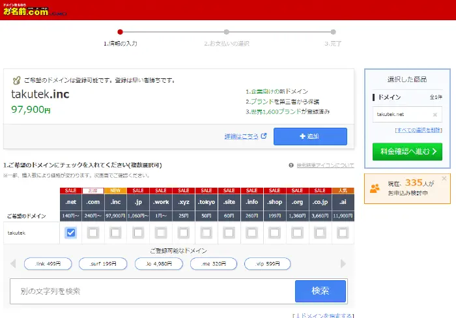Screen dimensions: 456x318
Task: Check the .jp domain checkbox
Action: tap(138, 233)
